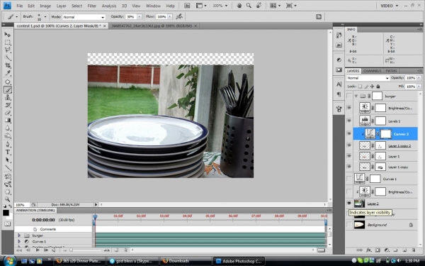The width and height of the screenshot is (425, 266).
Task: Select the Lasso tool
Action: pyautogui.click(x=8, y=50)
